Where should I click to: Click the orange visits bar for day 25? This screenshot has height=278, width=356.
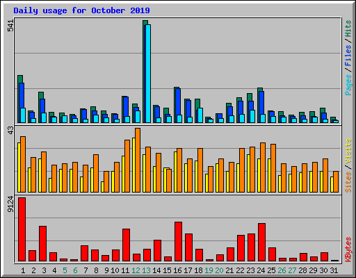pos(273,168)
